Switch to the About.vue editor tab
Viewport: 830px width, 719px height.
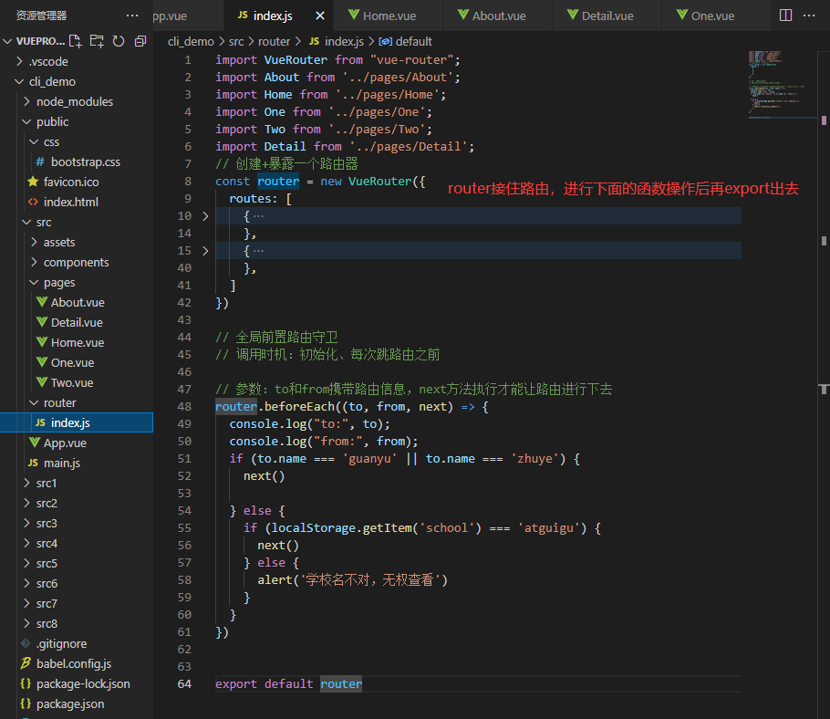pyautogui.click(x=498, y=16)
